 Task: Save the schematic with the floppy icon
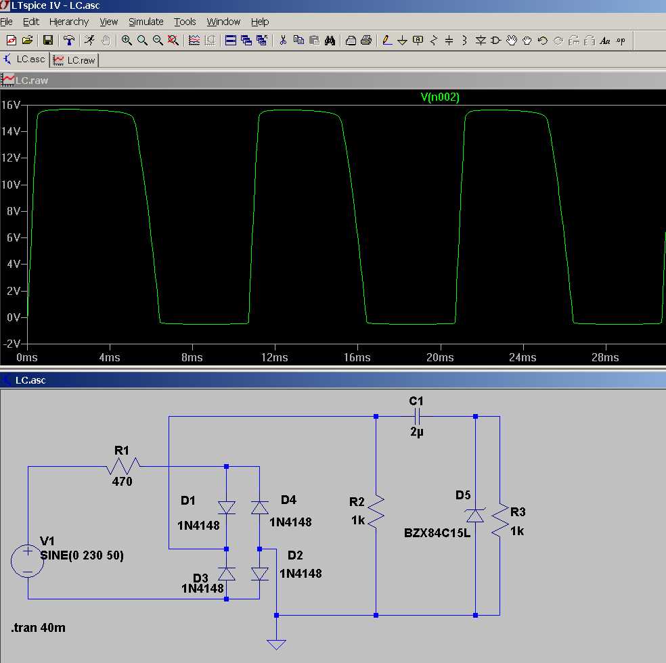coord(48,41)
